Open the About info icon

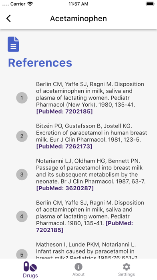coord(78,267)
